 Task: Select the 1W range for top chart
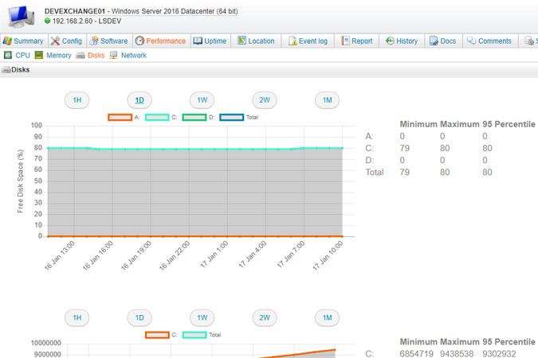202,100
